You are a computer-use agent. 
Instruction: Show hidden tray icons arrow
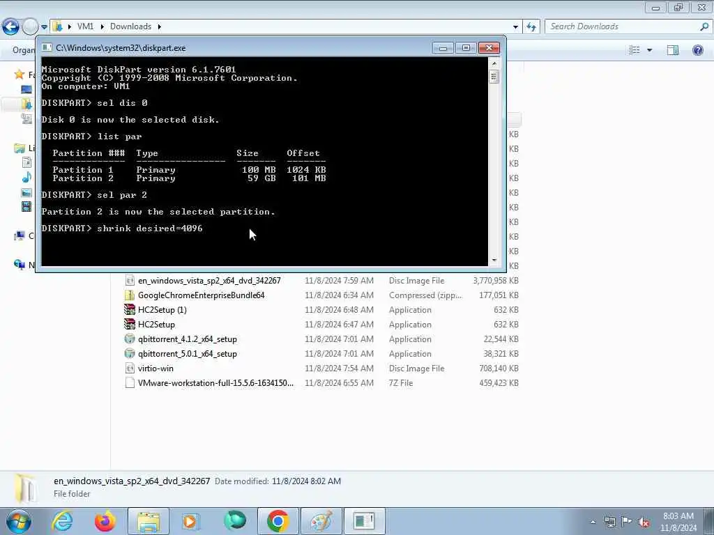pyautogui.click(x=593, y=522)
